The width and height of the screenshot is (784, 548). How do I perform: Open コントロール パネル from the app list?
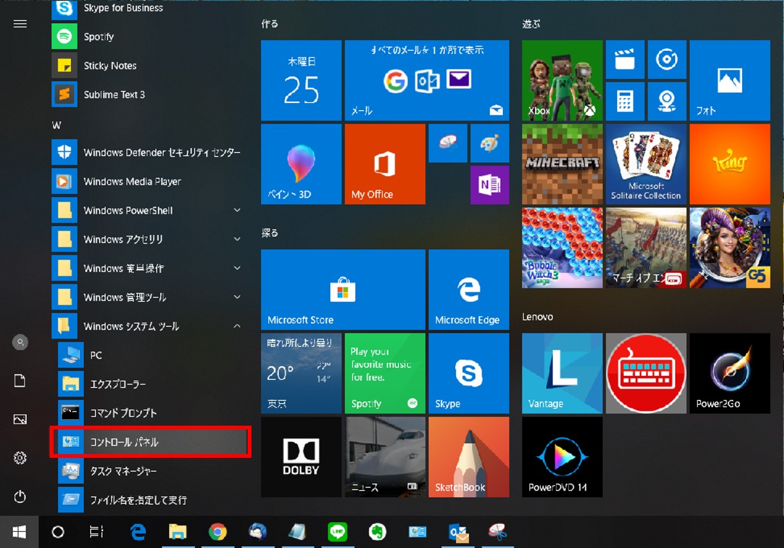150,442
